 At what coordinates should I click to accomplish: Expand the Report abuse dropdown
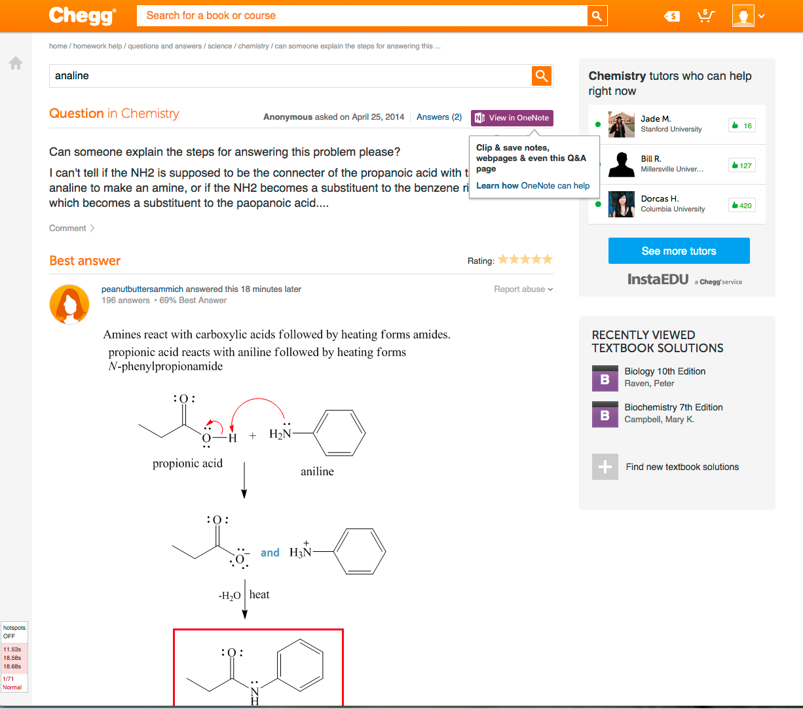point(523,289)
